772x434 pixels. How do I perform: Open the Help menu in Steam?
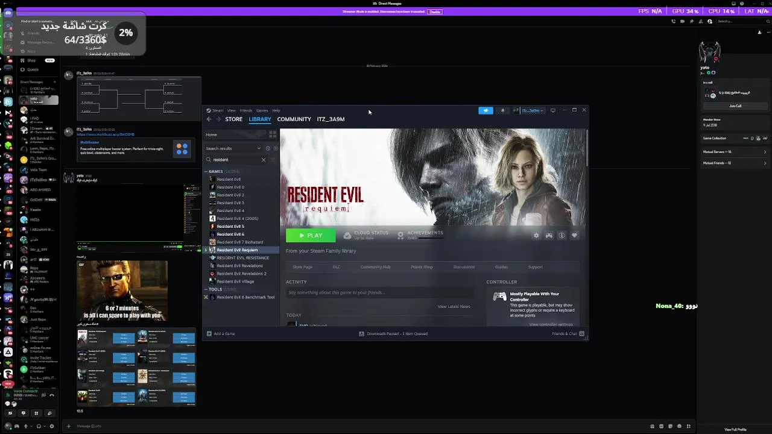tap(276, 110)
